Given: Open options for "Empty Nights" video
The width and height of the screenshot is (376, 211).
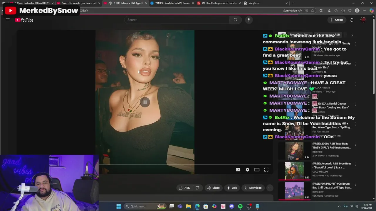Looking at the screenshot, I should point(355,44).
